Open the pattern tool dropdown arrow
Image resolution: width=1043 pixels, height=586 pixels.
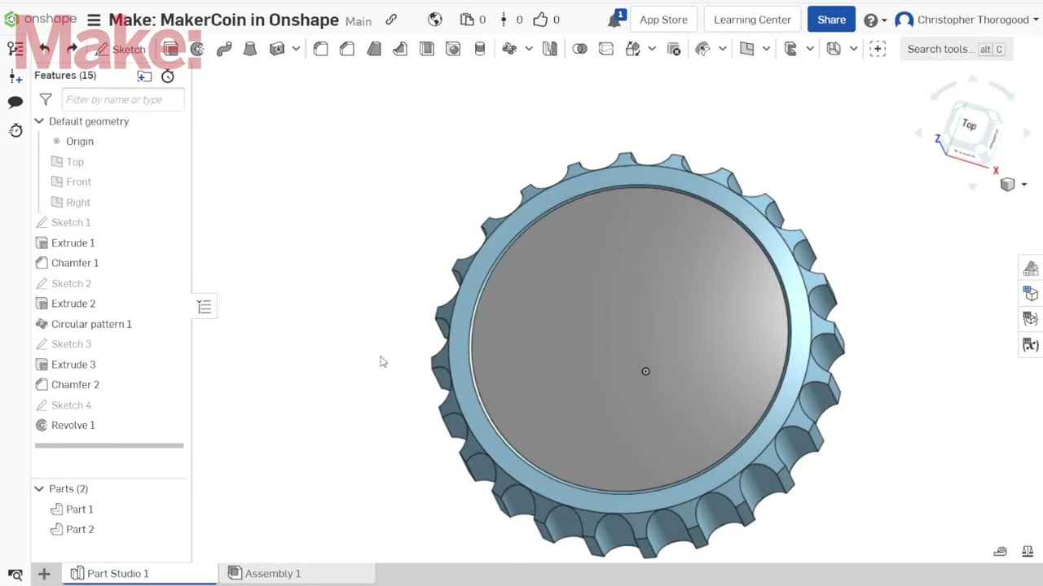pos(529,49)
